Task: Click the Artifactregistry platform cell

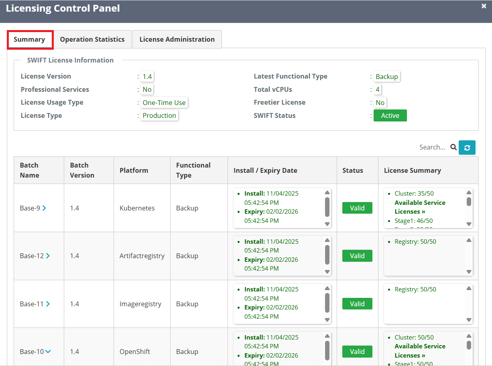Action: (142, 256)
